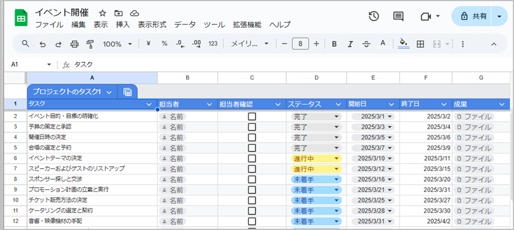This screenshot has width=514, height=230.
Task: Open share options arrow next to 共有
Action: (x=499, y=16)
